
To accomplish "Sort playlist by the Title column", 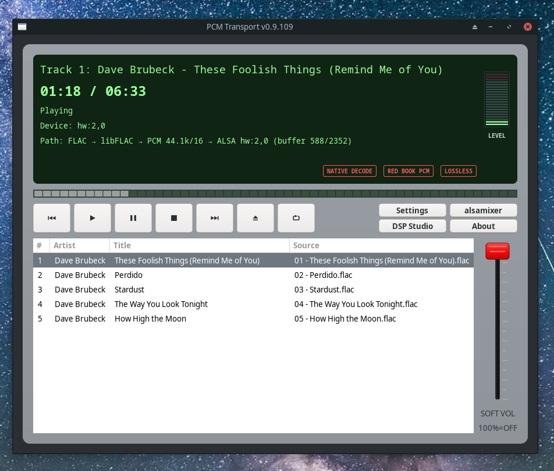I will tap(199, 245).
